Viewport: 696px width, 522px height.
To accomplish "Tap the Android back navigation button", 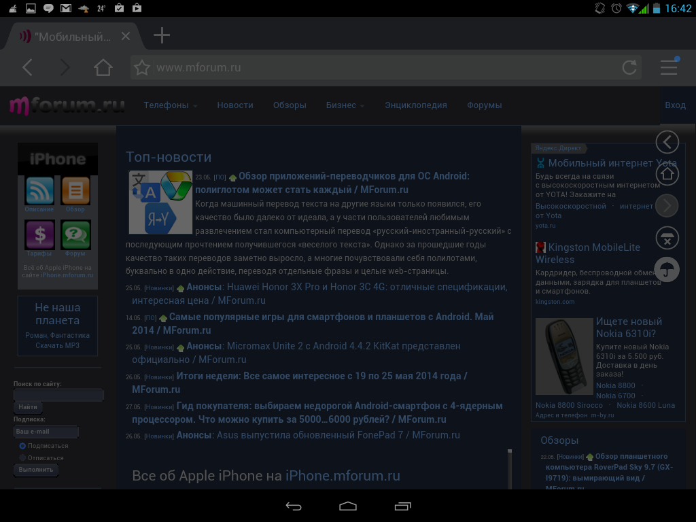I will (294, 506).
